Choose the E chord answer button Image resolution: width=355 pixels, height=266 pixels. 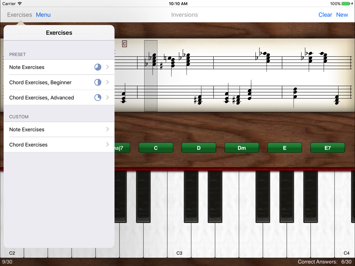point(285,148)
